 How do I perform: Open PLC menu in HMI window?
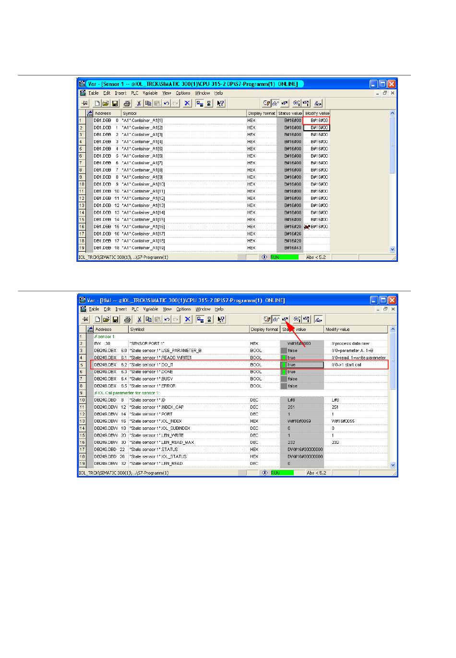pos(135,309)
